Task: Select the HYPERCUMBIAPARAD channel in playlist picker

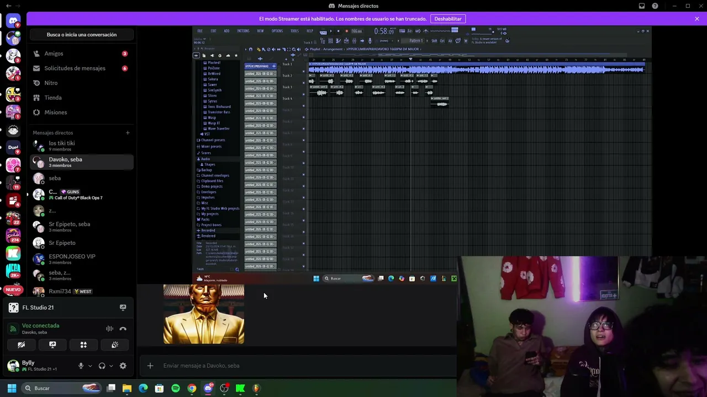Action: (260, 66)
